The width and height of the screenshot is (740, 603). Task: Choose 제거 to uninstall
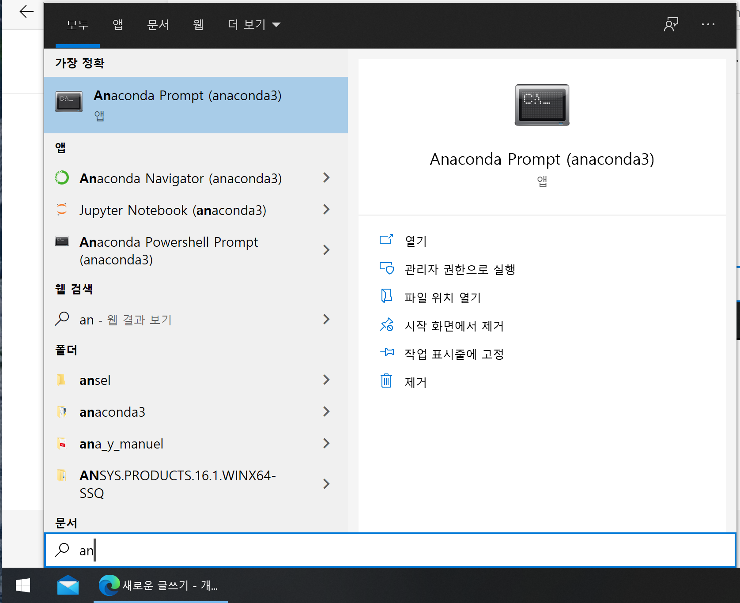(416, 382)
